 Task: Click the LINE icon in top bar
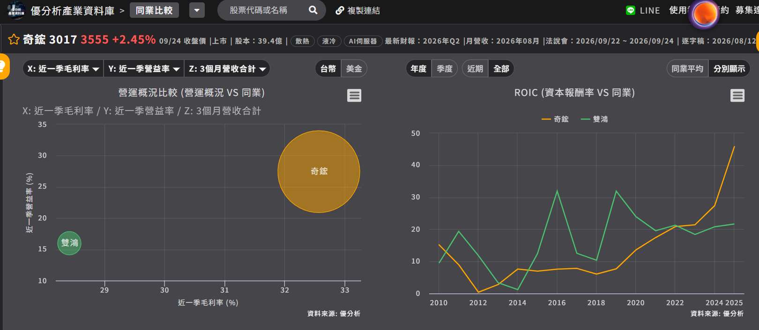pos(631,10)
